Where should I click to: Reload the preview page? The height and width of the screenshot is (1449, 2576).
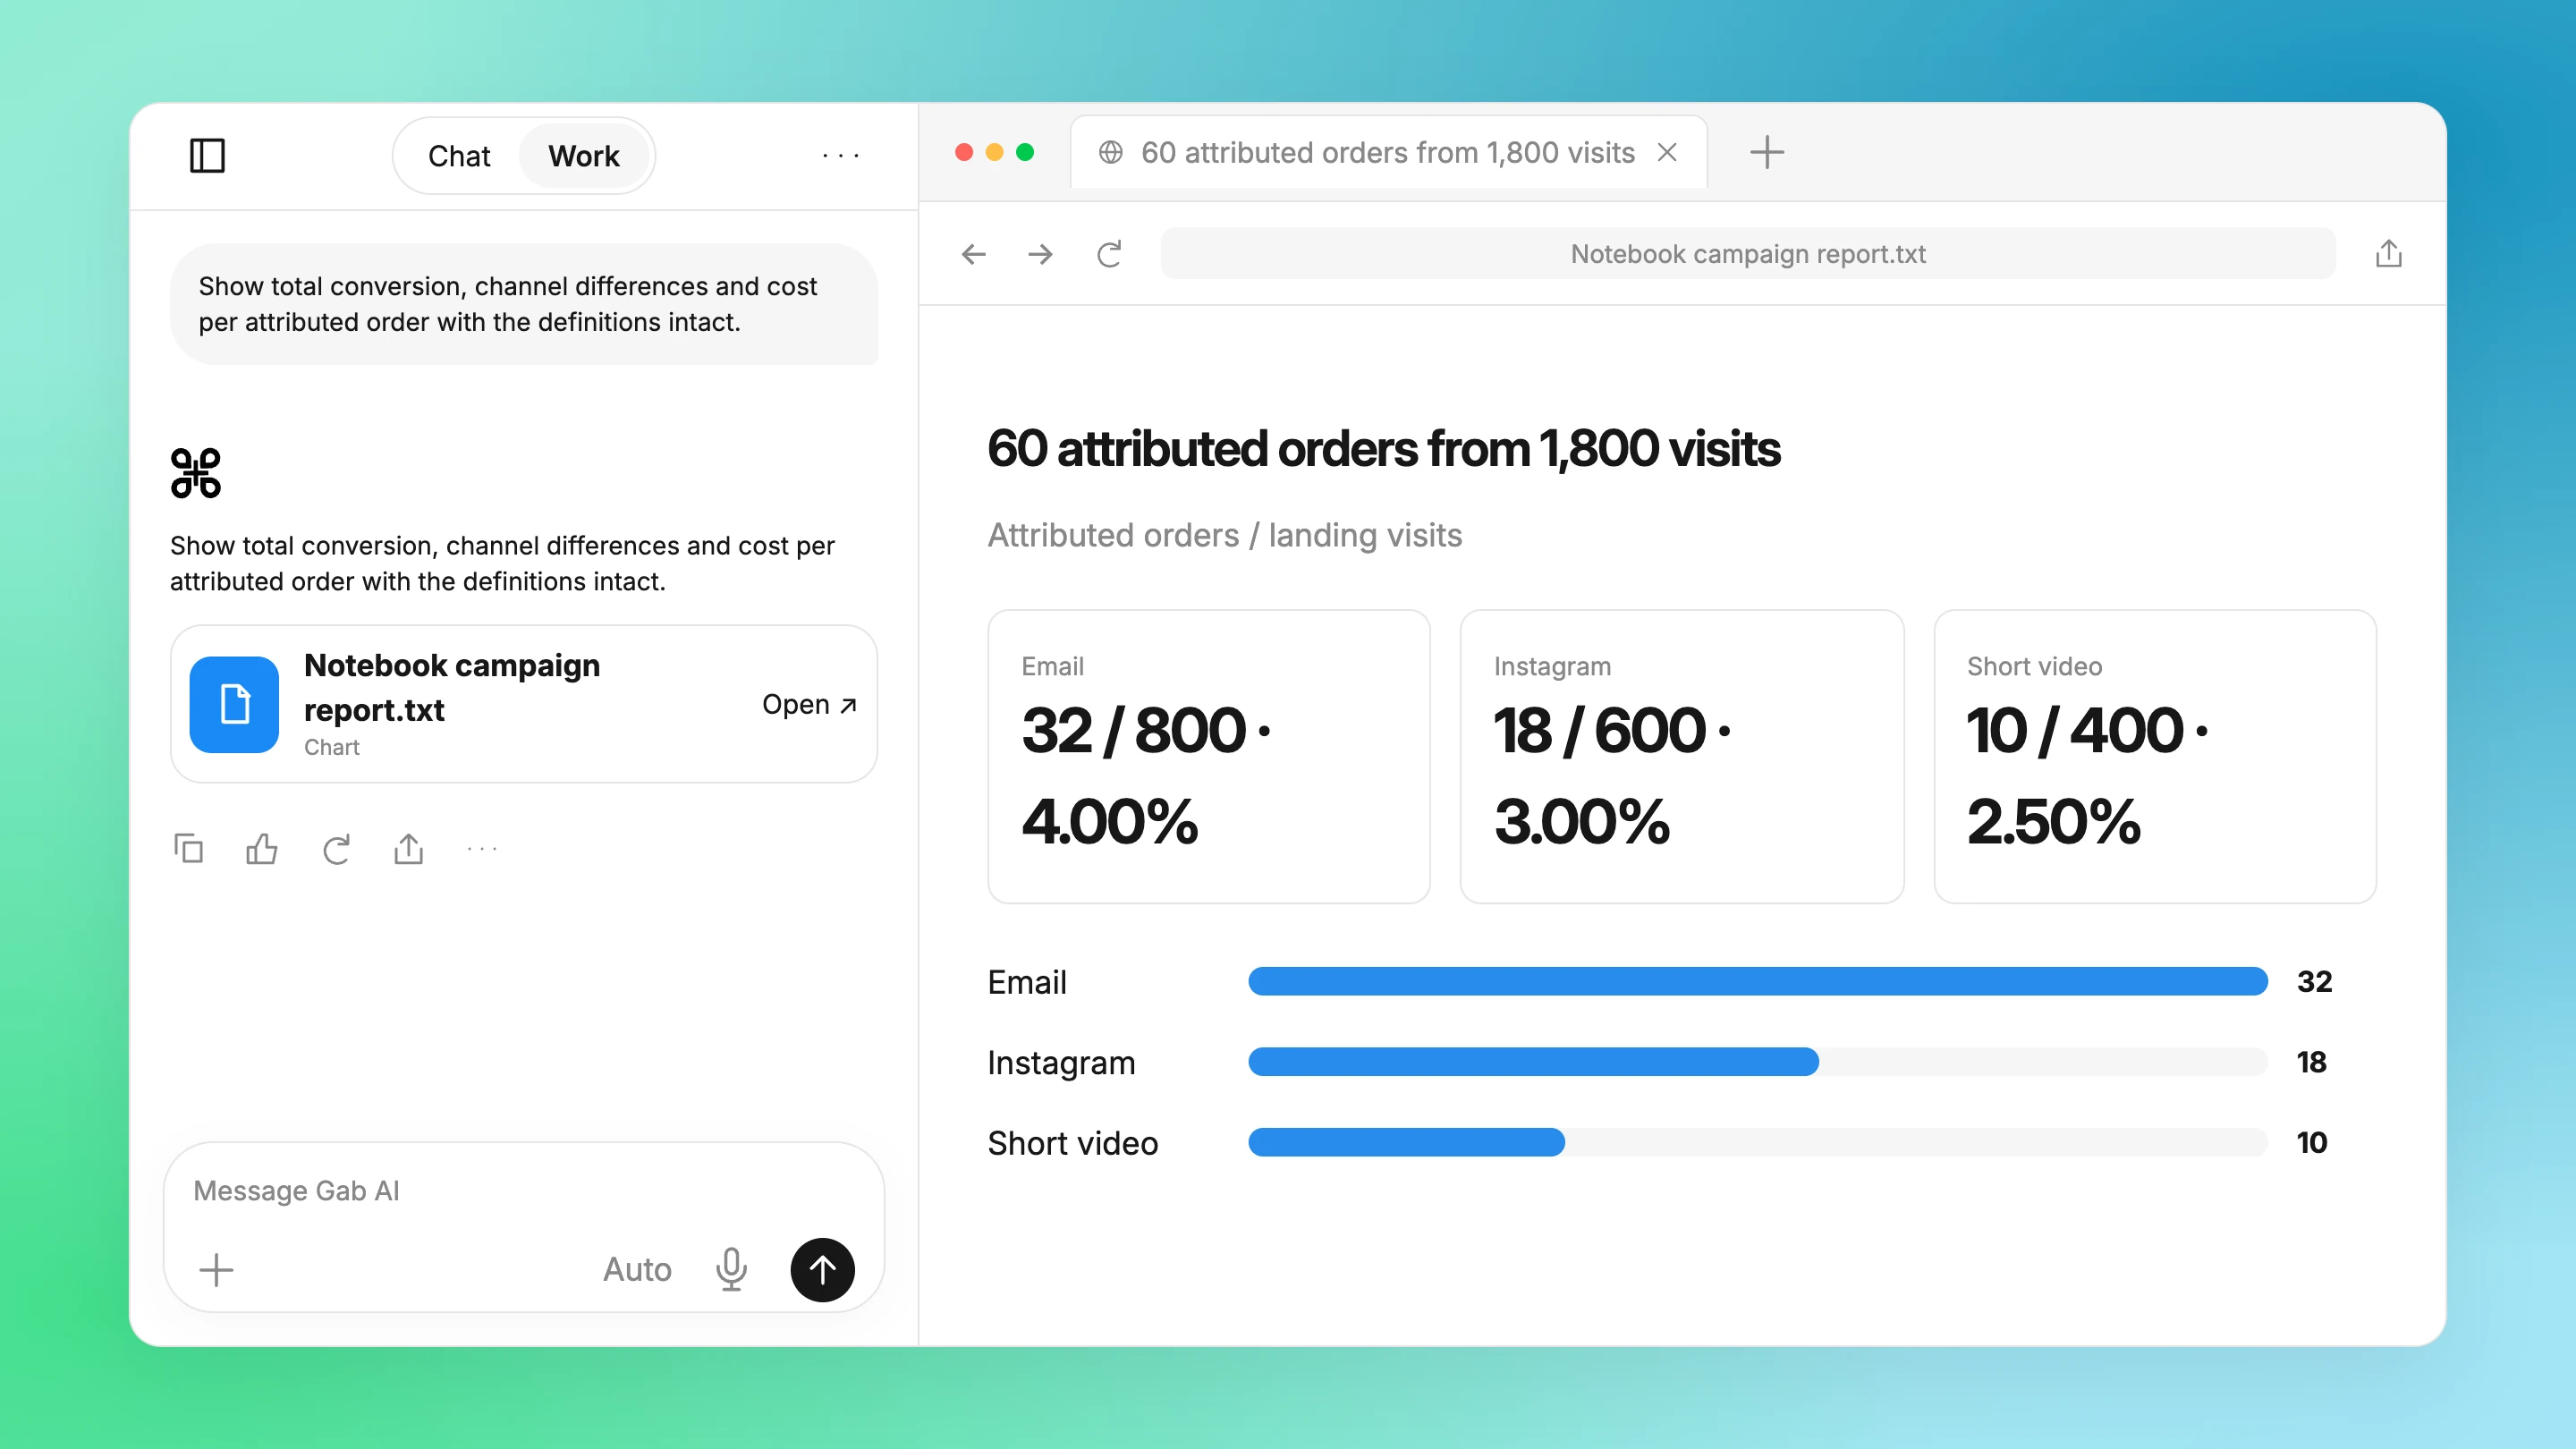[x=1109, y=254]
